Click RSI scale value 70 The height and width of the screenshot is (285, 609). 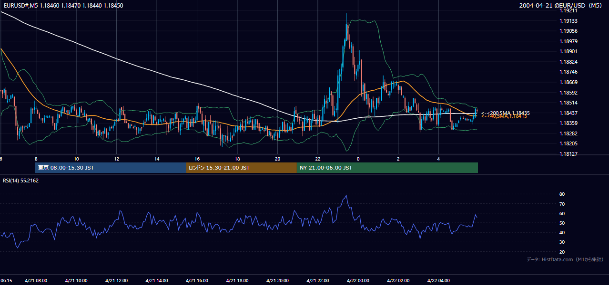click(x=562, y=204)
